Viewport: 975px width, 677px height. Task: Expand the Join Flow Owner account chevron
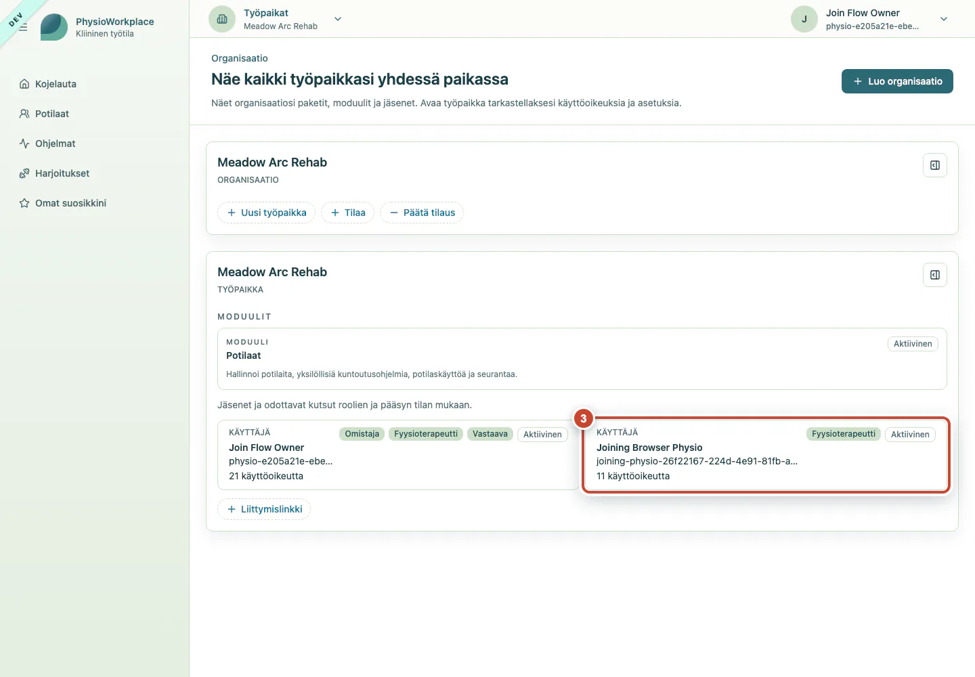tap(944, 19)
